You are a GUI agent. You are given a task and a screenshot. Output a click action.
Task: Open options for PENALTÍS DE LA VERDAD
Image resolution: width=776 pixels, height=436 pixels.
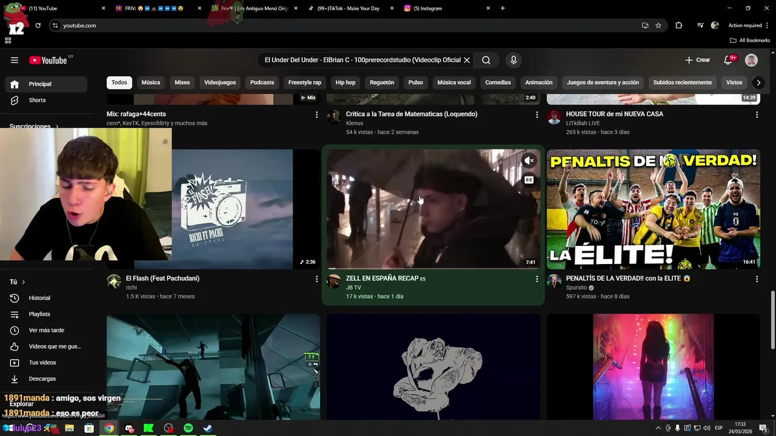pos(757,279)
